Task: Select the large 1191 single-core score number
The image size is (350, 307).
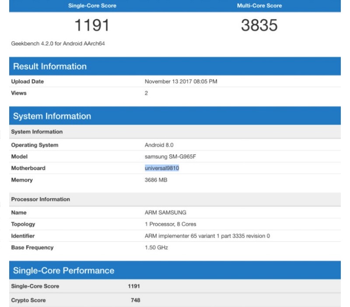Action: [x=92, y=25]
